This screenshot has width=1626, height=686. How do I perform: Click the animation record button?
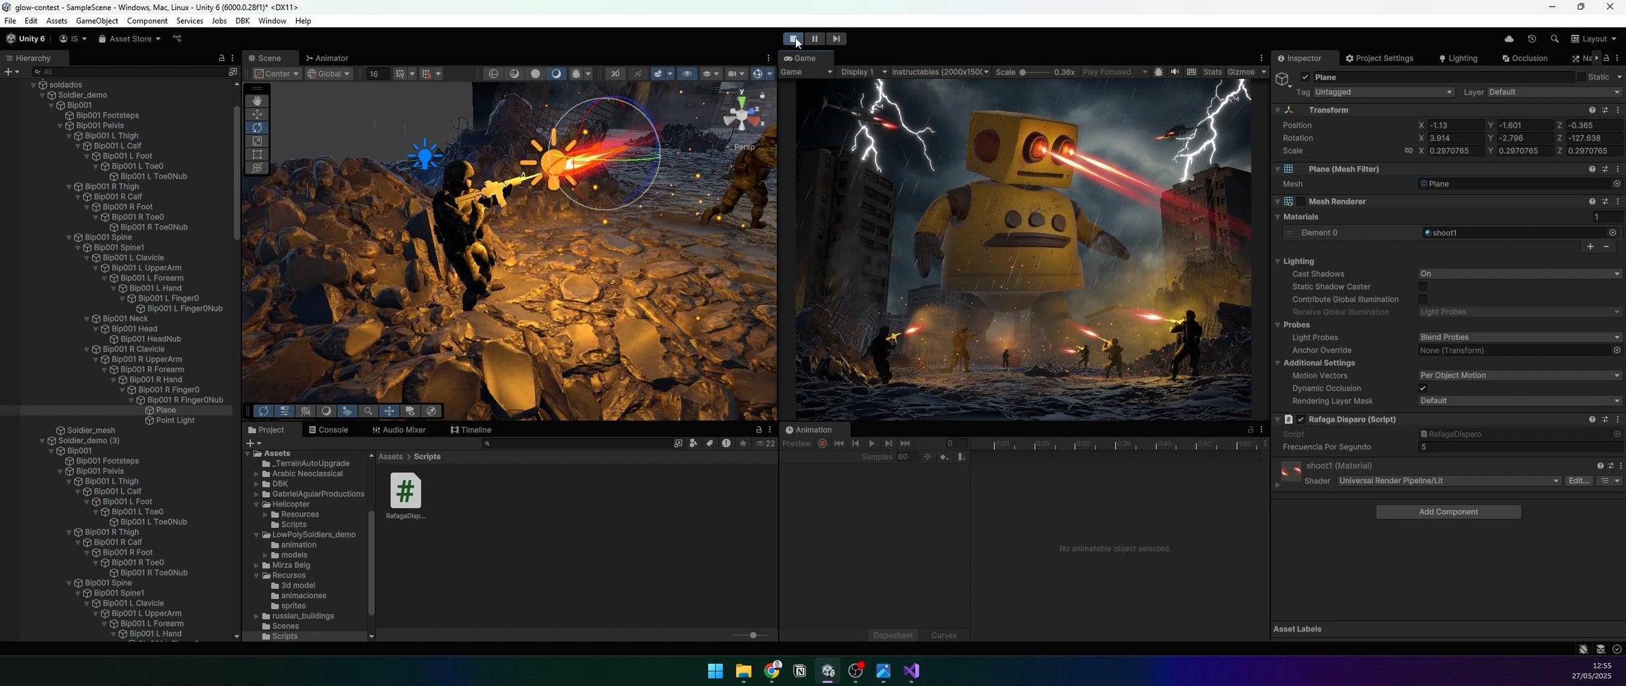822,443
